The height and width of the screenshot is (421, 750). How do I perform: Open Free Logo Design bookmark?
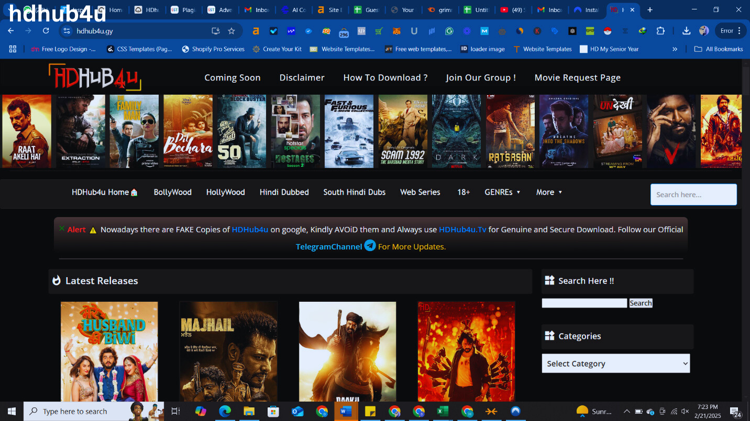coord(63,49)
